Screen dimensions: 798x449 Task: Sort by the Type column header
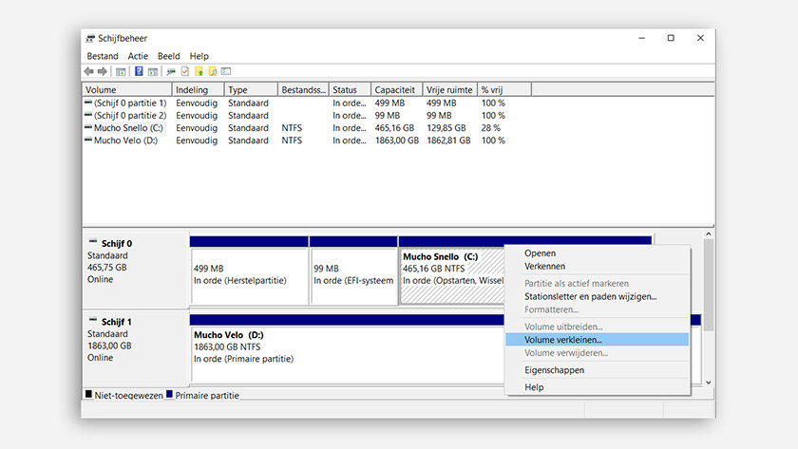[x=251, y=89]
